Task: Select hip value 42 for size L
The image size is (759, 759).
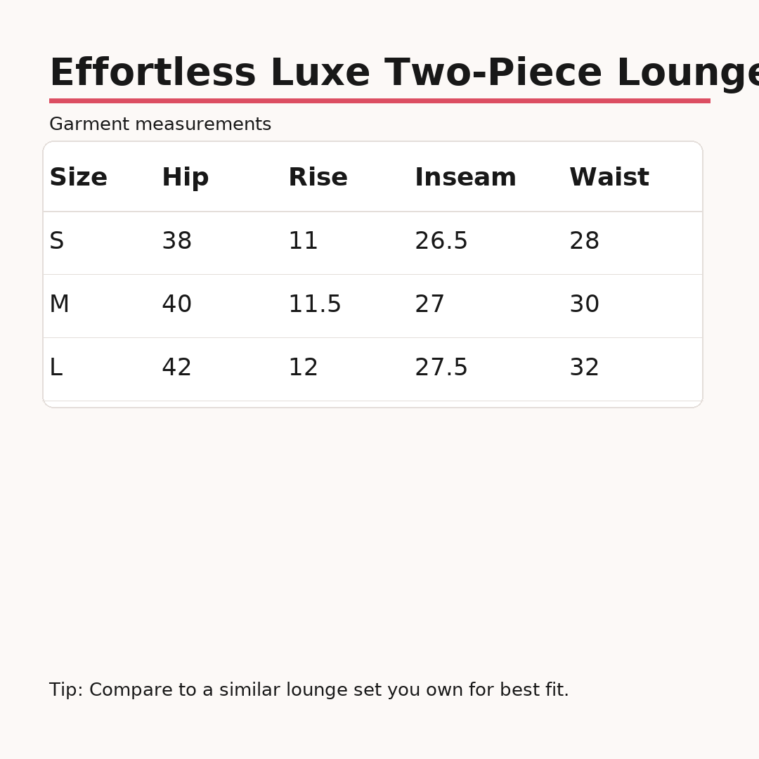Action: click(176, 368)
